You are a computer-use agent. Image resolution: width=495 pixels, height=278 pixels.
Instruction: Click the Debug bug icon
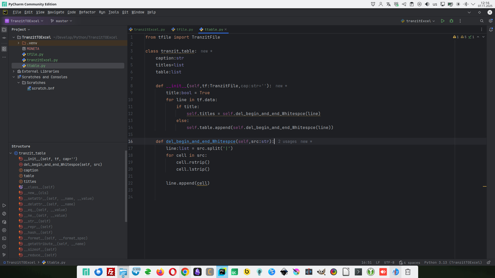pos(451,21)
